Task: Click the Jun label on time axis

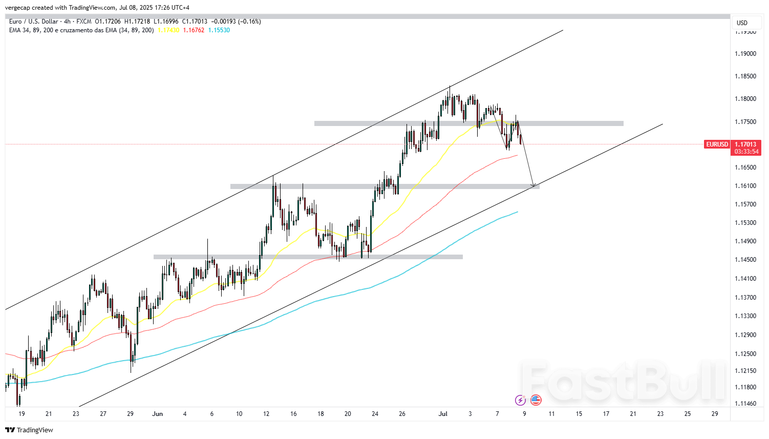Action: (x=158, y=414)
